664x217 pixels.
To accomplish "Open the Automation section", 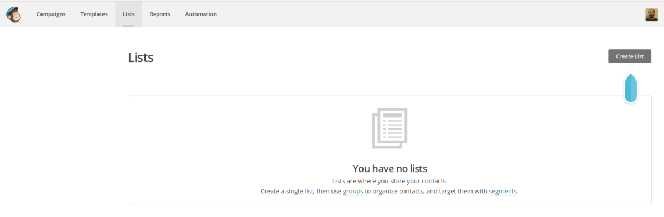I will (201, 14).
